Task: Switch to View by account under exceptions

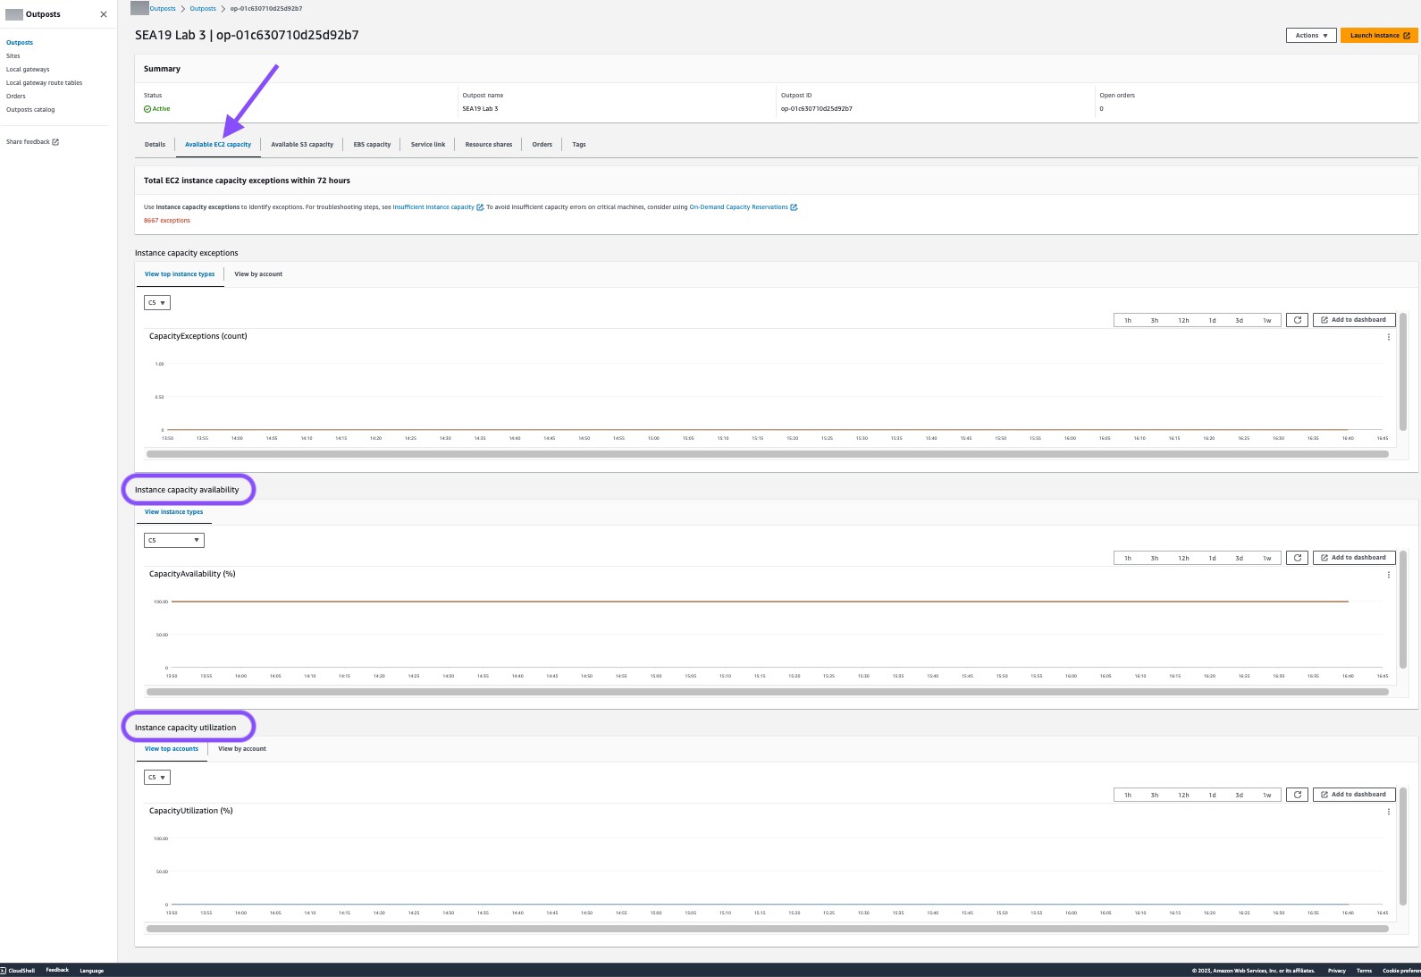Action: coord(258,274)
